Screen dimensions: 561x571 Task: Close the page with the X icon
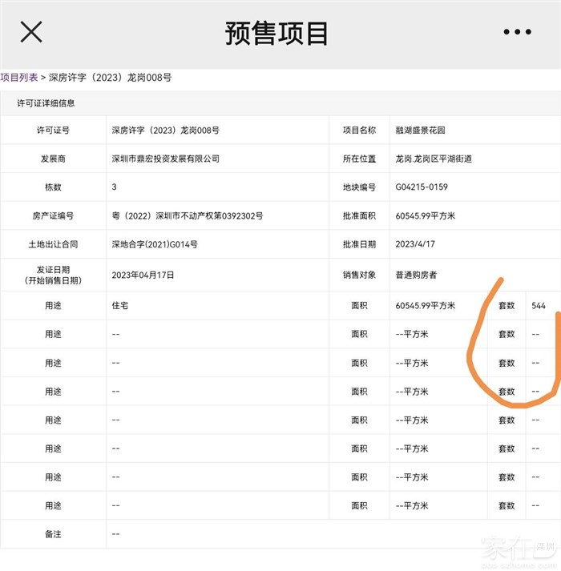[30, 32]
